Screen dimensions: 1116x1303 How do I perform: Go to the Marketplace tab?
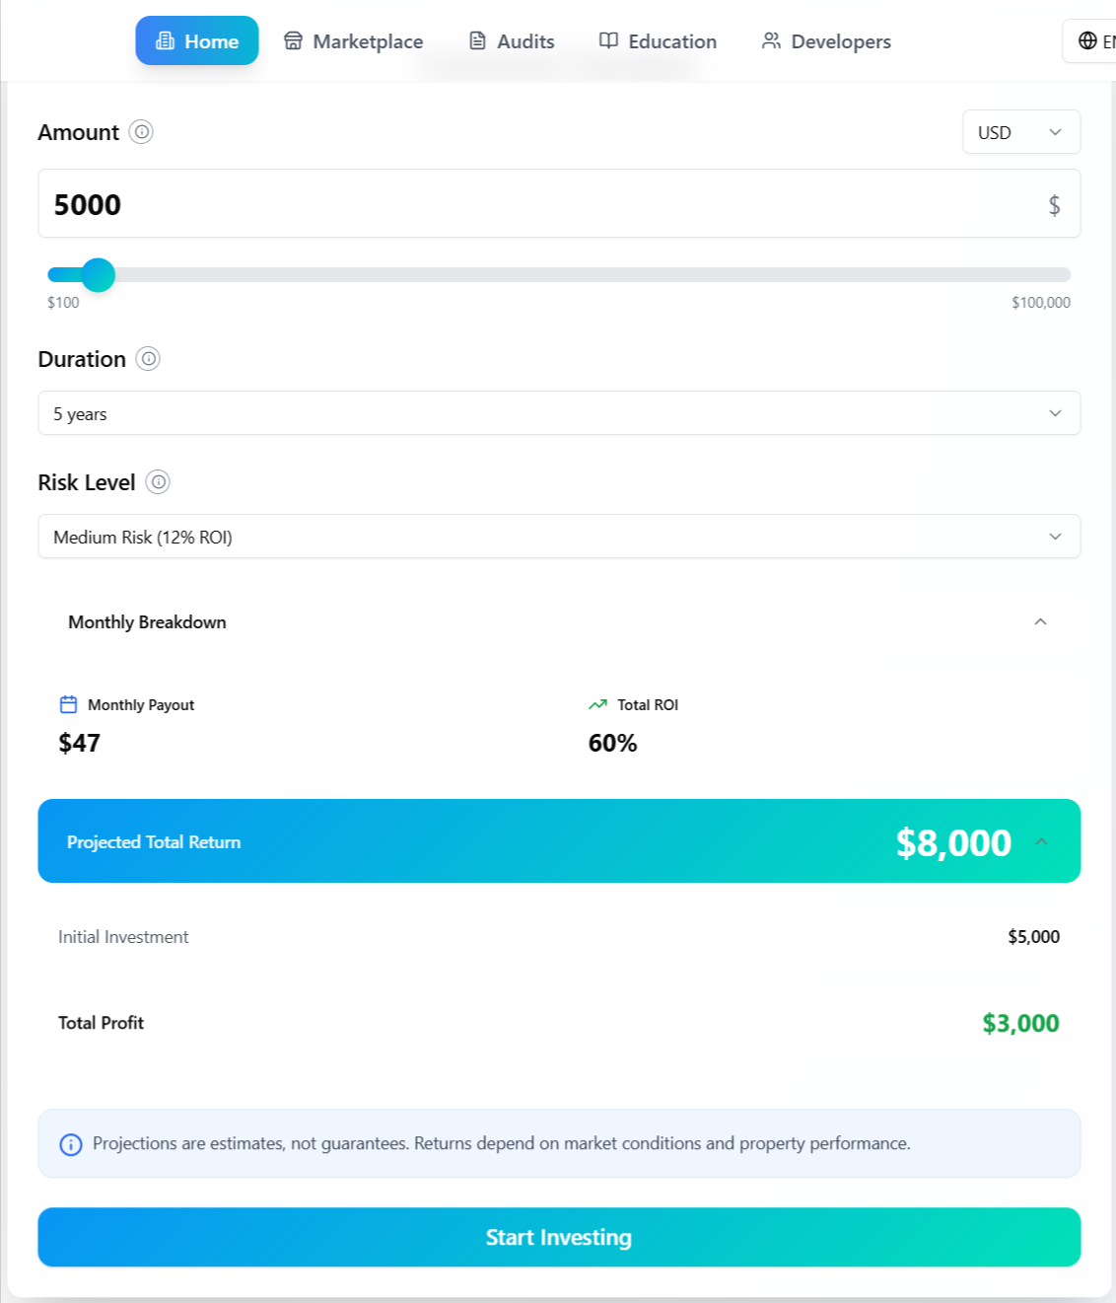click(x=354, y=41)
